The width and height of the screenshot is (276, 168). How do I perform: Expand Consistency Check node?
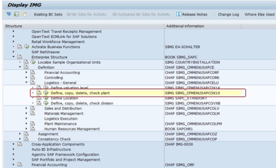[x=20, y=139]
